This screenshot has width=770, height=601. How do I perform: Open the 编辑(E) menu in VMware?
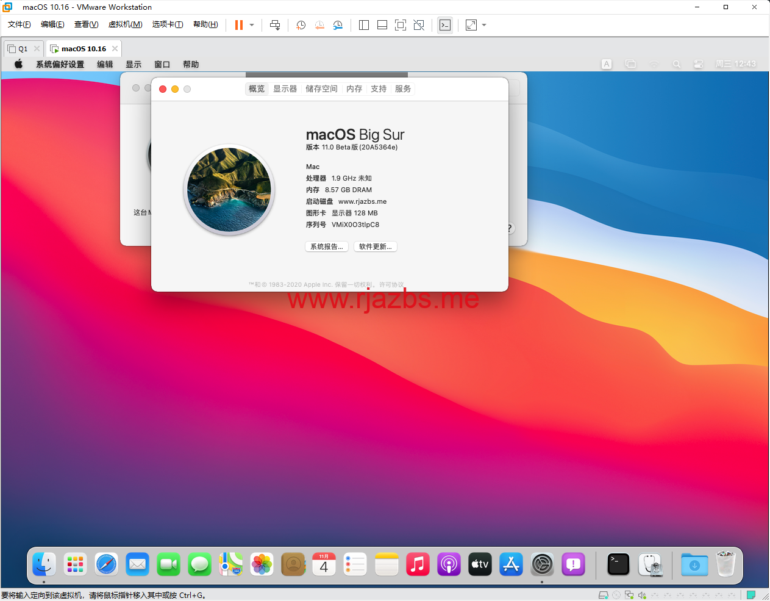(x=52, y=24)
